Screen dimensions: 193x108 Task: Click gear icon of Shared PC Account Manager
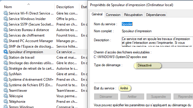pyautogui.click(x=6, y=41)
